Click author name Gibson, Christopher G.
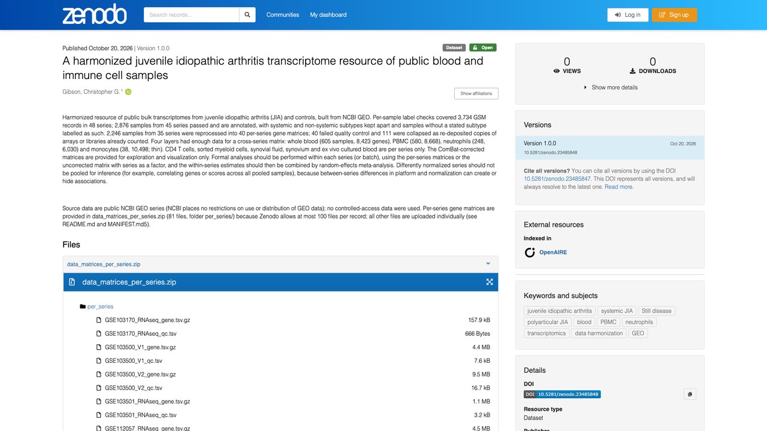Screen dimensions: 767x431 (91, 92)
